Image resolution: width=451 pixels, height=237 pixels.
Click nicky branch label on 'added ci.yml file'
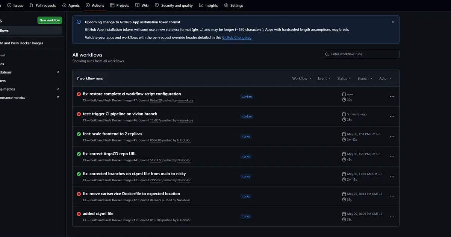pyautogui.click(x=246, y=216)
